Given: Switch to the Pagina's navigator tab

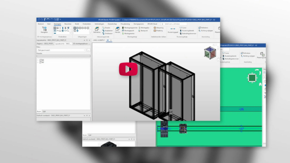Looking at the screenshot, I should click(45, 44).
